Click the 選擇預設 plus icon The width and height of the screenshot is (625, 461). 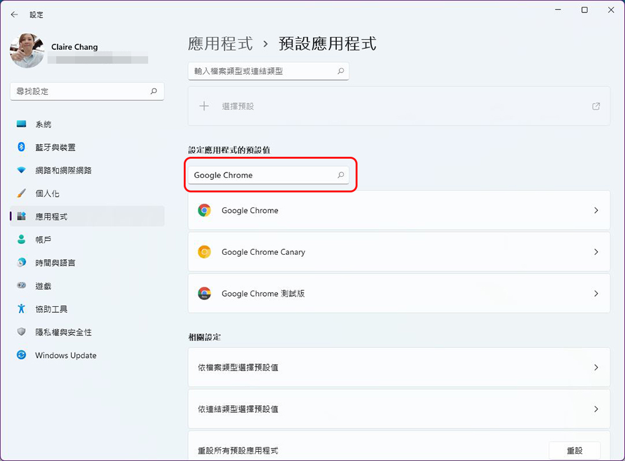click(x=204, y=106)
